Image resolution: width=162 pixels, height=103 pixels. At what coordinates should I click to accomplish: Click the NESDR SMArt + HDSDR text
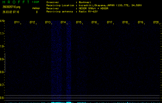tap(93, 8)
